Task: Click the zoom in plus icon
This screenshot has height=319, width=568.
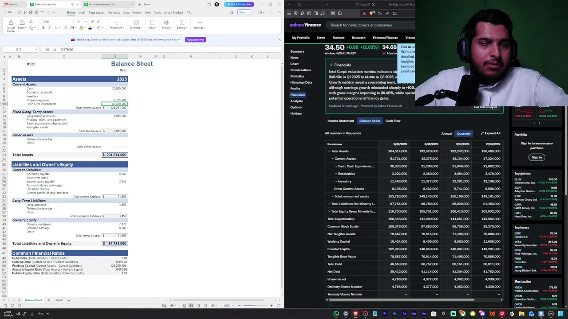Action: pyautogui.click(x=272, y=306)
